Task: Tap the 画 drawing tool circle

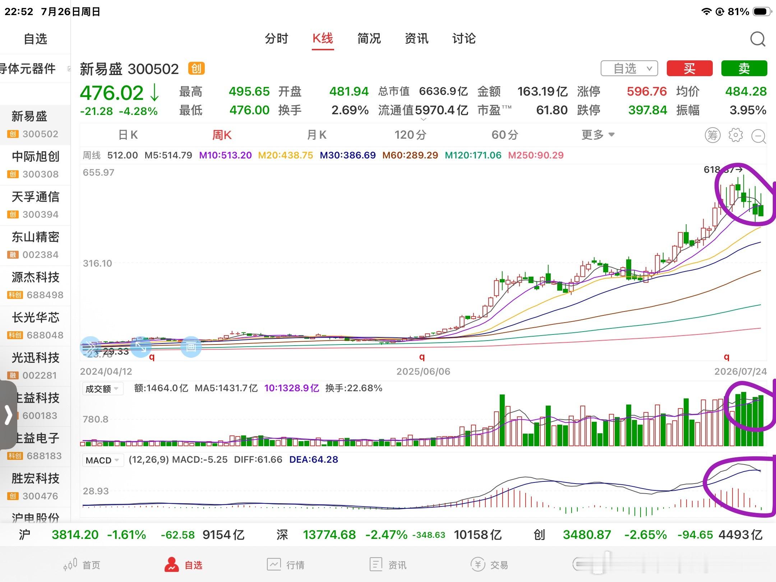Action: coord(191,347)
